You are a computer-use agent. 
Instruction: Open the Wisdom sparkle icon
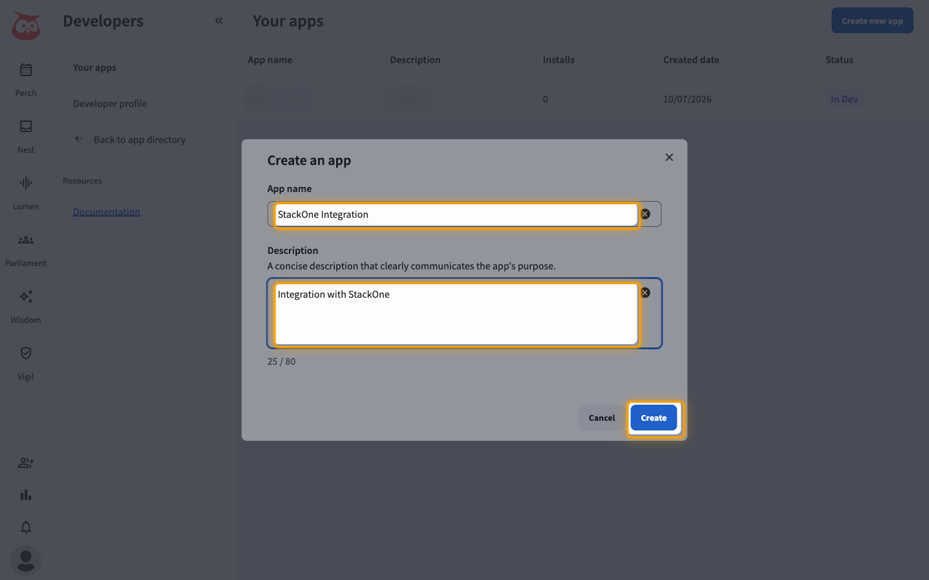tap(26, 296)
